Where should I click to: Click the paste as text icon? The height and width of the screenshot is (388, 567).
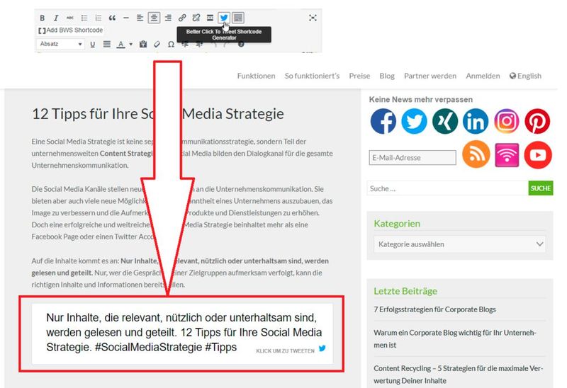(x=143, y=44)
